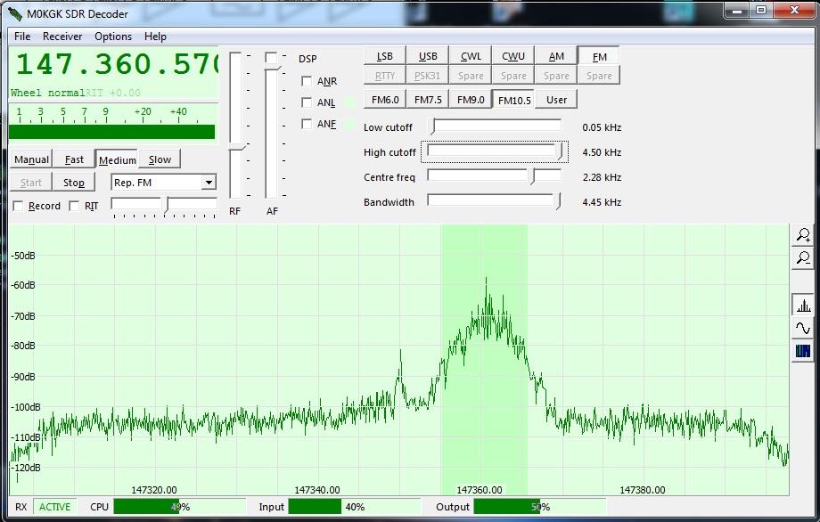The height and width of the screenshot is (522, 820).
Task: Select CWU mode
Action: [x=513, y=56]
